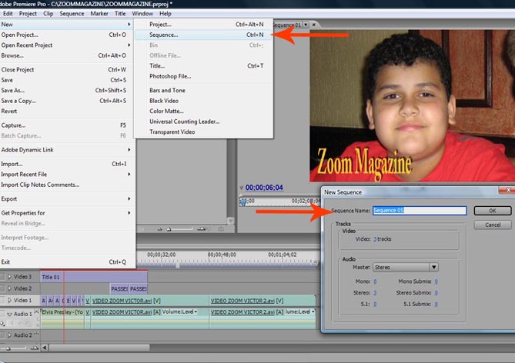Toggle track output for Video 3
The width and height of the screenshot is (515, 363).
pos(4,276)
